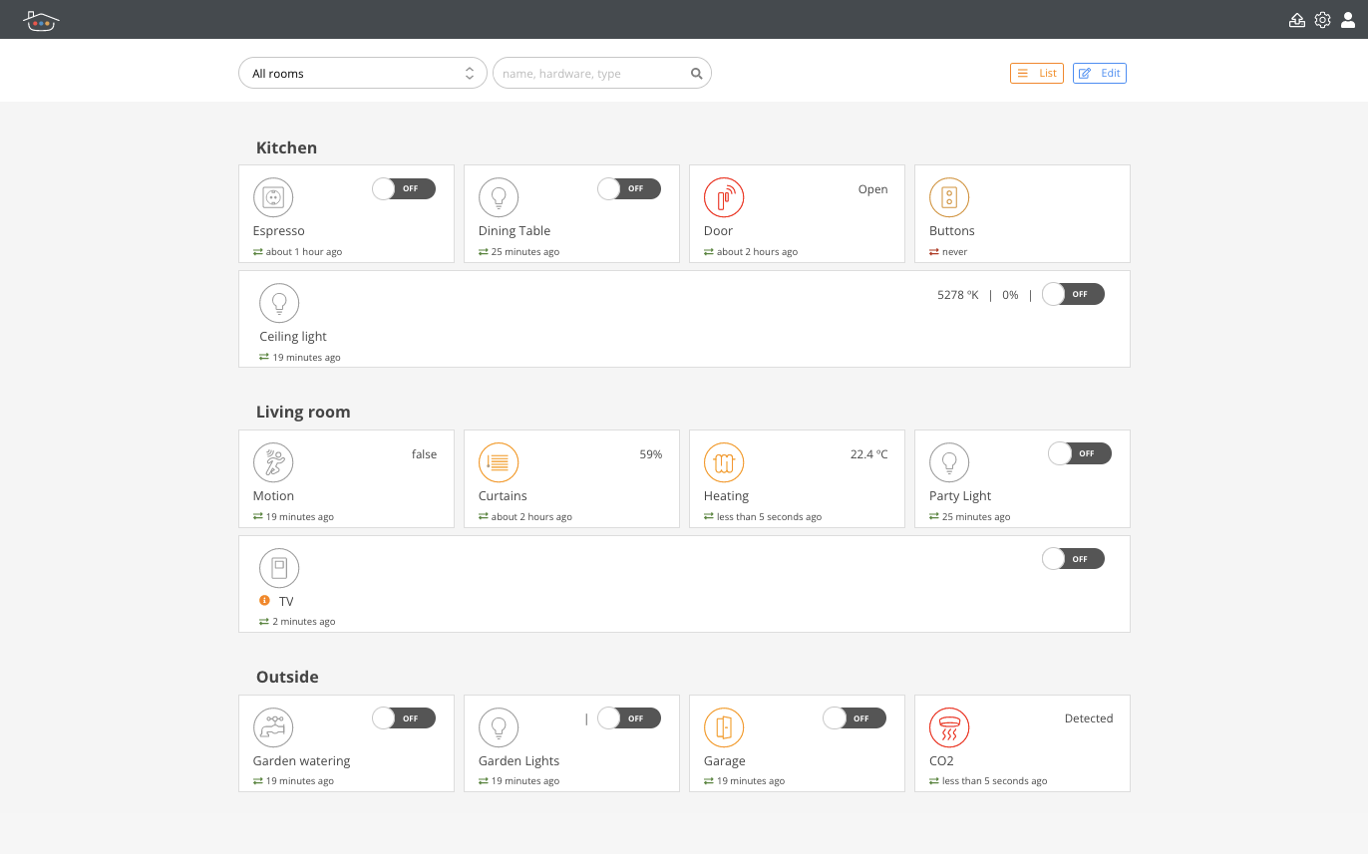Switch on the Kitchen Ceiling light toggle

1073,295
